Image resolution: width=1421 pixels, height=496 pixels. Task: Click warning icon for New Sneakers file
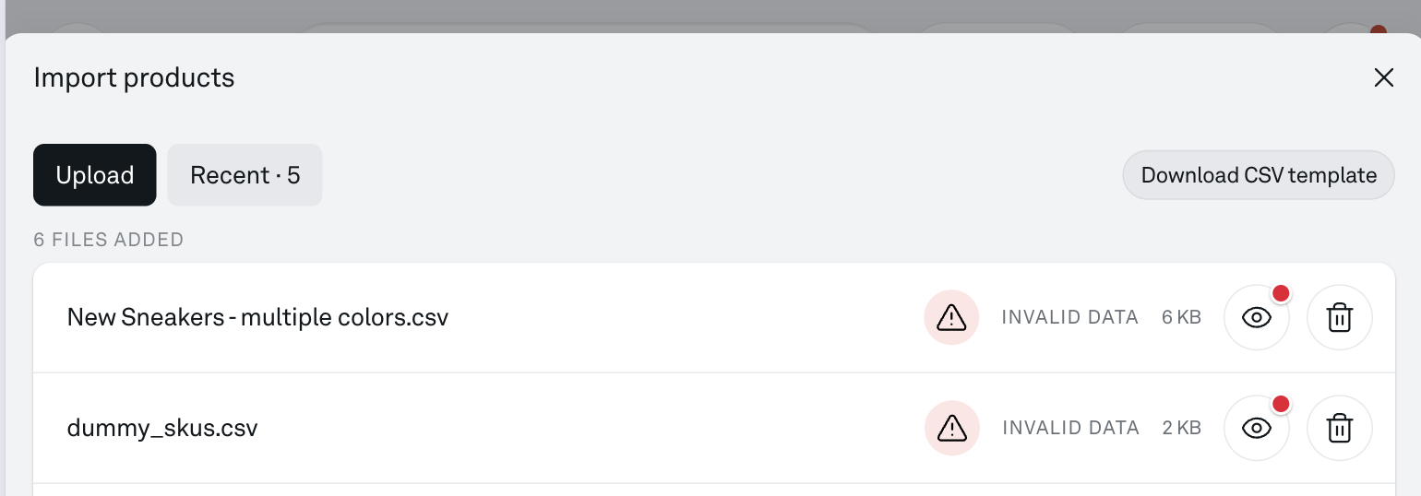point(951,318)
